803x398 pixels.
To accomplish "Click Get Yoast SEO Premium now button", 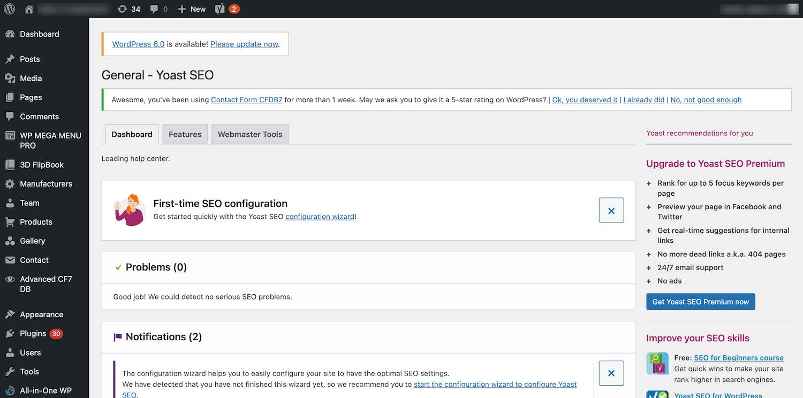I will pos(701,302).
